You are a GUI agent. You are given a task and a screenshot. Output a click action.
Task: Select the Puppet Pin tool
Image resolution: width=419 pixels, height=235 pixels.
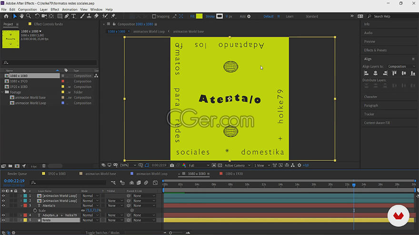[x=113, y=16]
